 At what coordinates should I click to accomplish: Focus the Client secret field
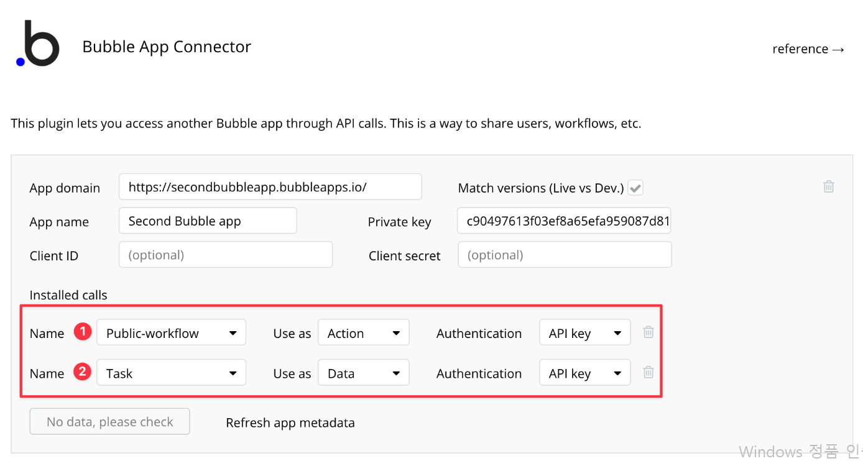click(x=565, y=255)
